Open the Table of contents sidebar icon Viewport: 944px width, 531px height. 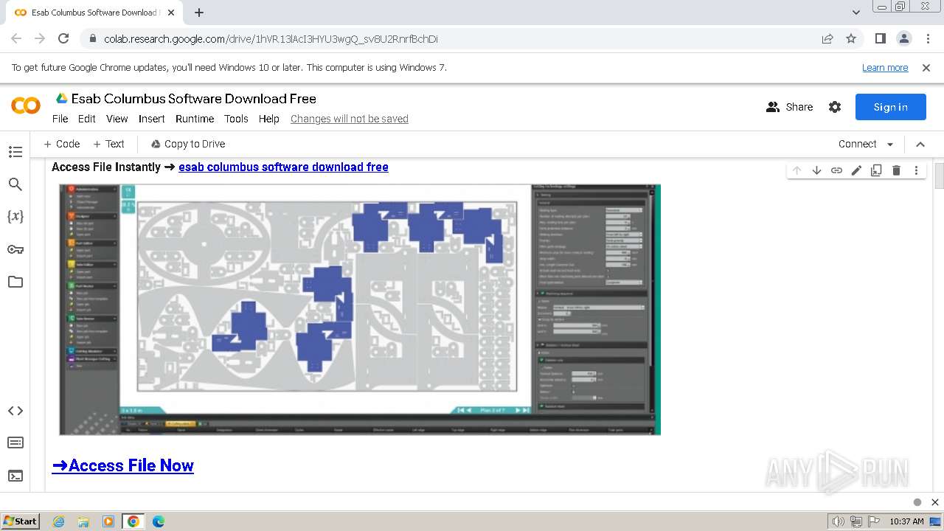click(15, 152)
